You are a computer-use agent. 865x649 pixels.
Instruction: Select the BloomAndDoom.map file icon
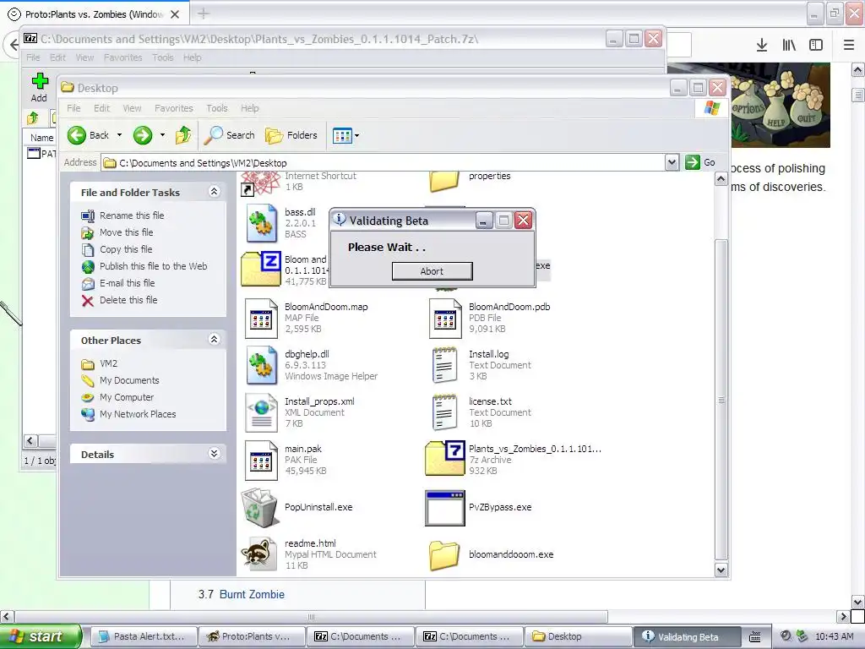coord(261,318)
